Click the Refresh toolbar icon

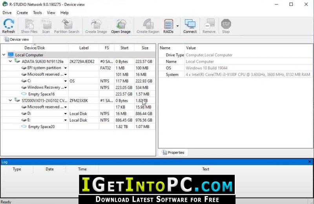tap(9, 26)
